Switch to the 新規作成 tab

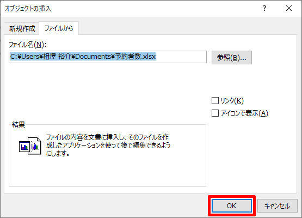(x=22, y=29)
